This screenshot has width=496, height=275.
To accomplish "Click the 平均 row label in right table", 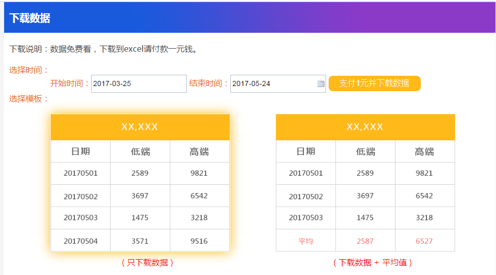I will [306, 241].
